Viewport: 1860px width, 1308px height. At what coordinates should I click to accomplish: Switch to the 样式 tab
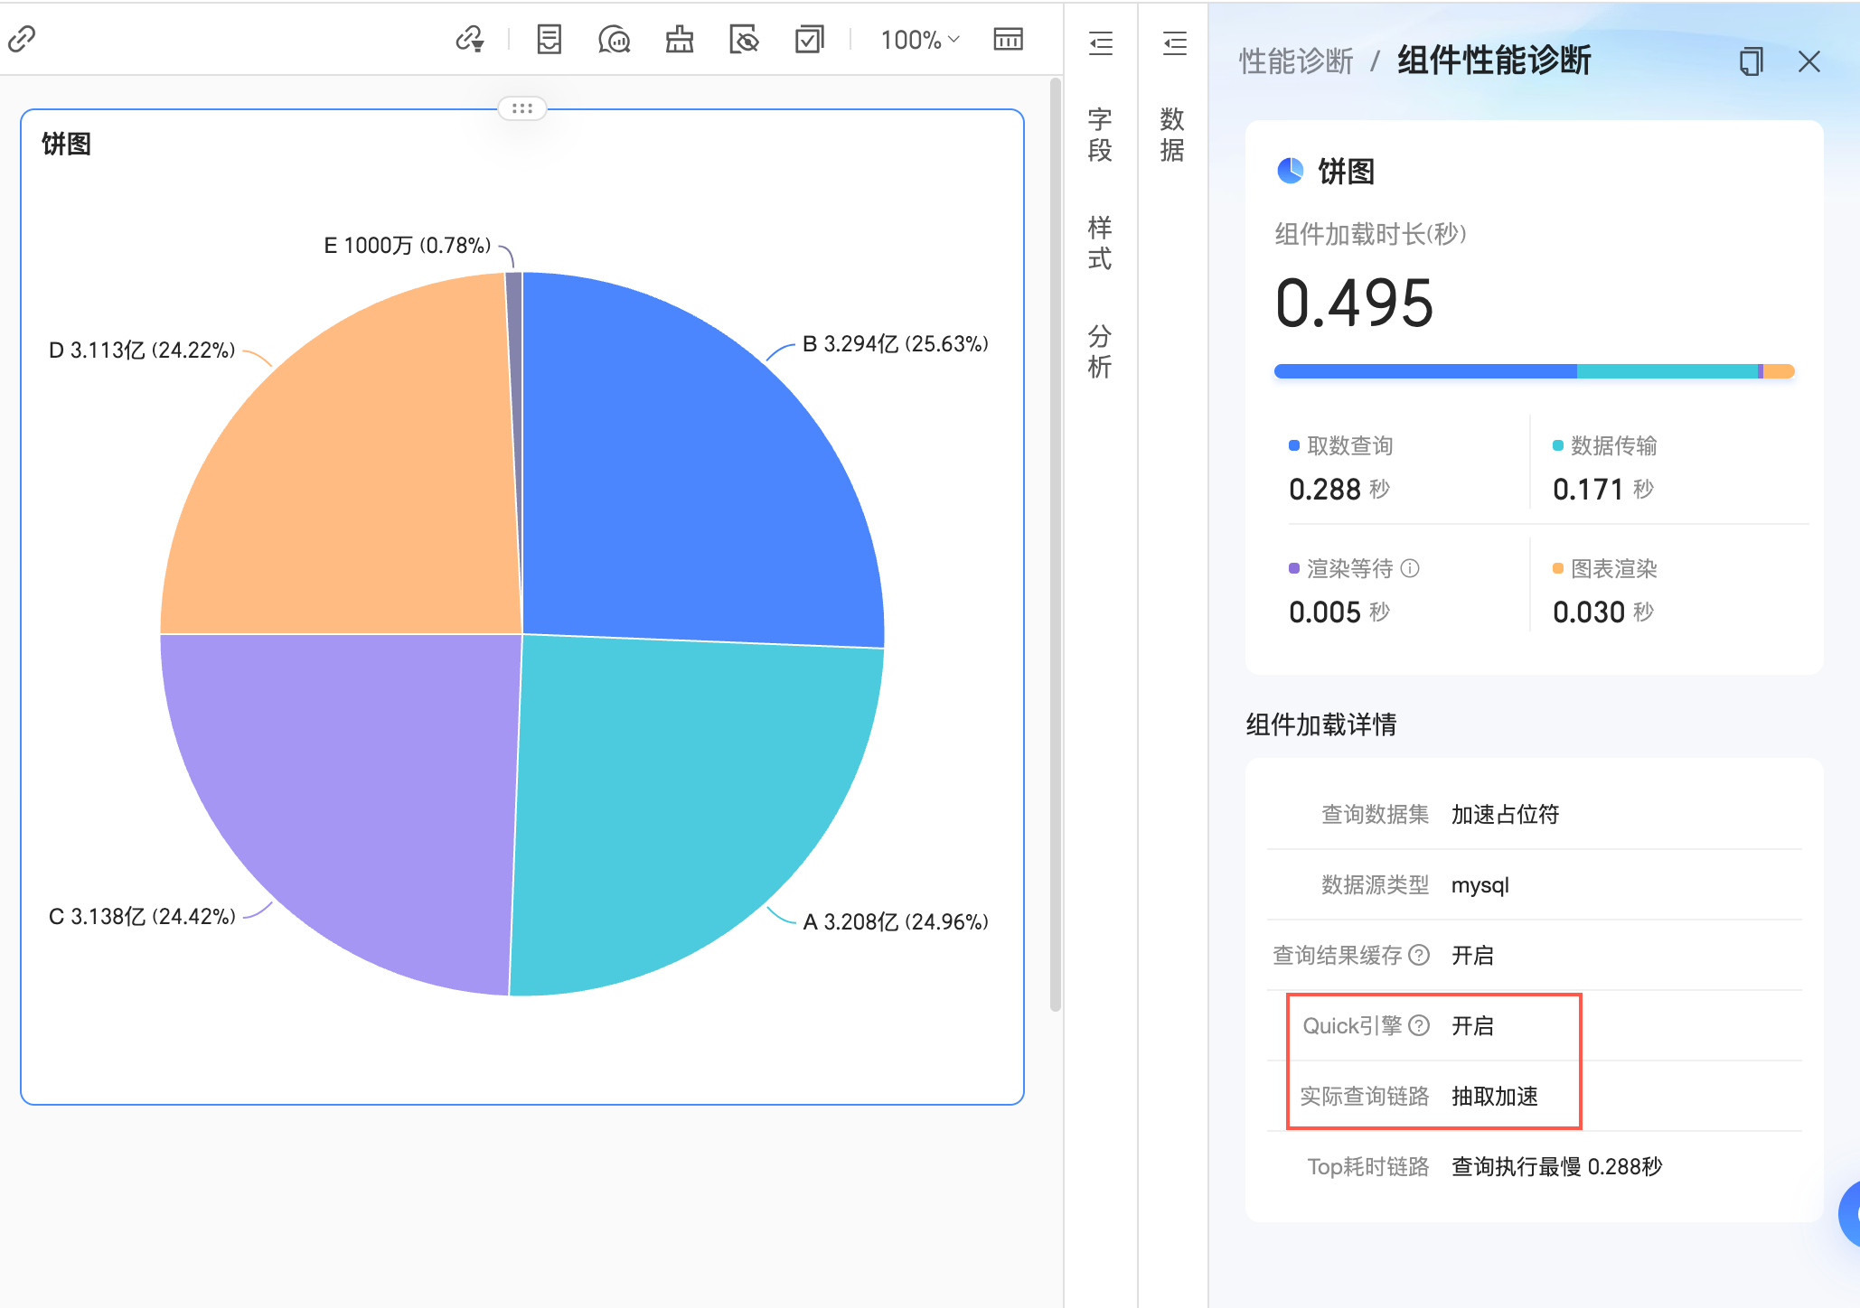(1100, 242)
